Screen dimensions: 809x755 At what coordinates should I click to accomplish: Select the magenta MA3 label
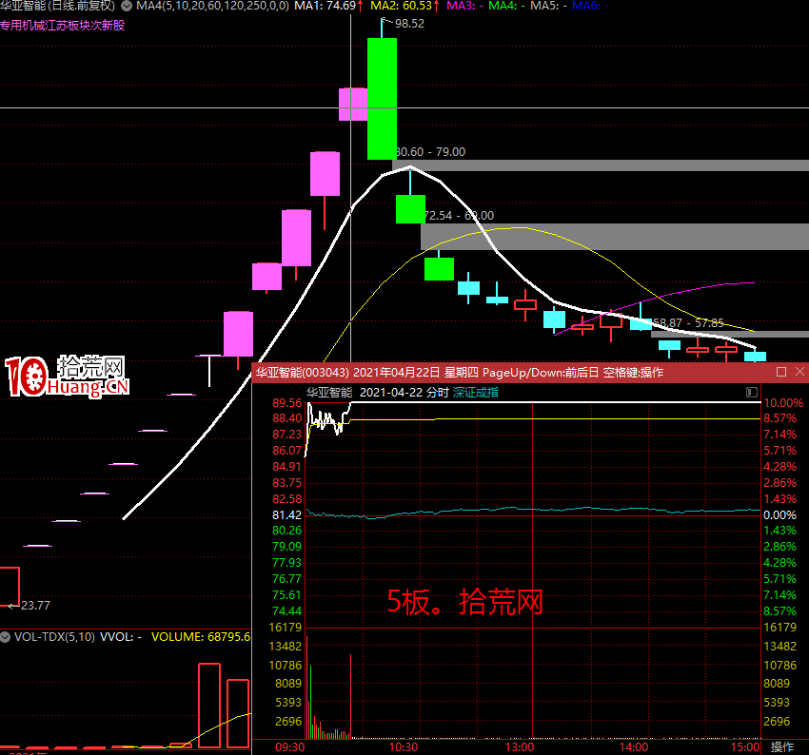point(464,7)
